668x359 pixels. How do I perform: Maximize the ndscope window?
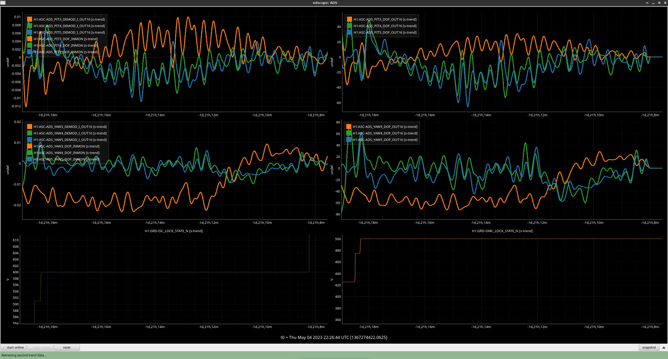(659, 3)
